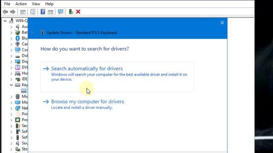This screenshot has width=273, height=153.
Task: Click the action pane toolbar icon
Action: (x=50, y=12)
